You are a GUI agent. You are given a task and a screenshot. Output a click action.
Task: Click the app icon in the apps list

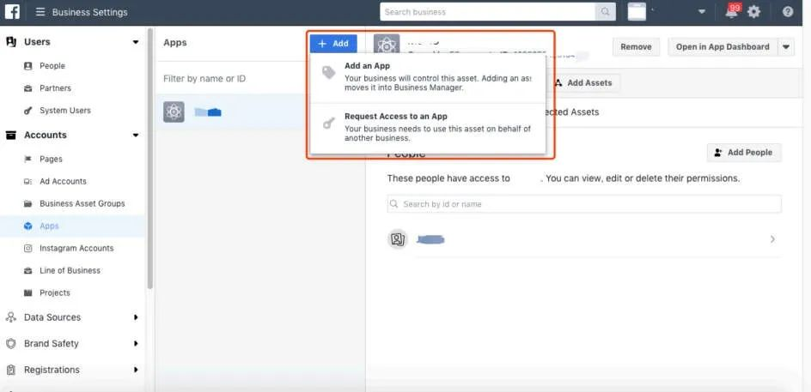pos(174,112)
